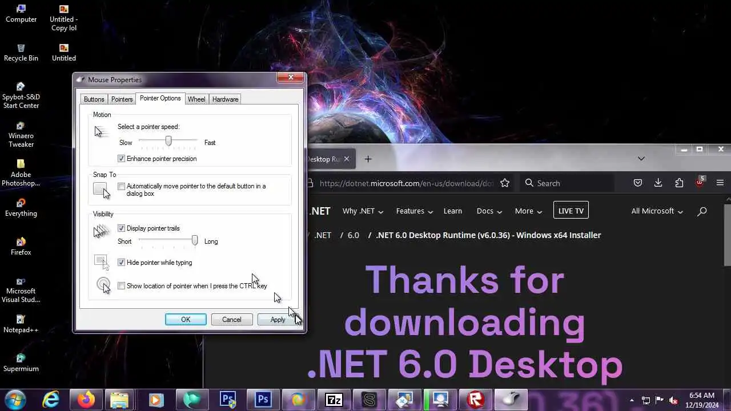Select the 'Untitled - Copy lol' desktop file
The image size is (731, 411).
64,18
